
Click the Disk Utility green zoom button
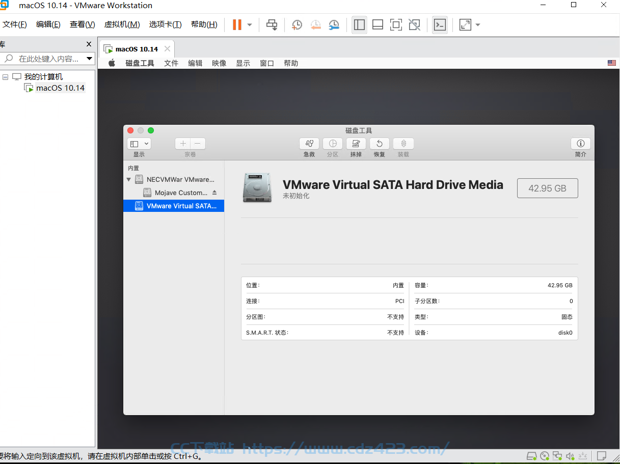tap(151, 130)
